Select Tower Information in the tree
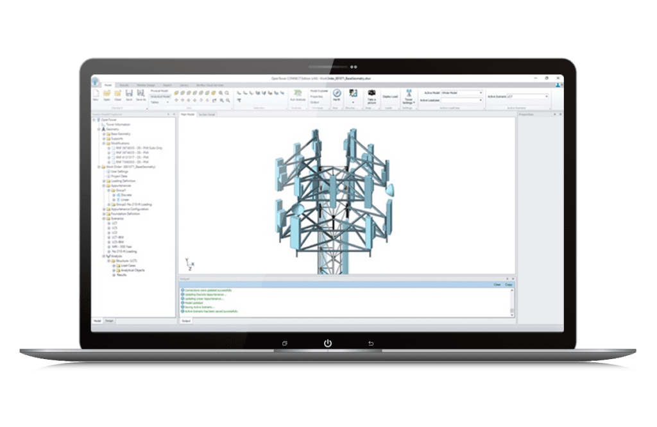Viewport: 657px width, 427px height. click(118, 124)
